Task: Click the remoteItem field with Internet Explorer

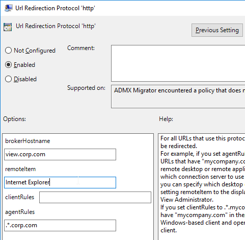Action: click(x=60, y=182)
